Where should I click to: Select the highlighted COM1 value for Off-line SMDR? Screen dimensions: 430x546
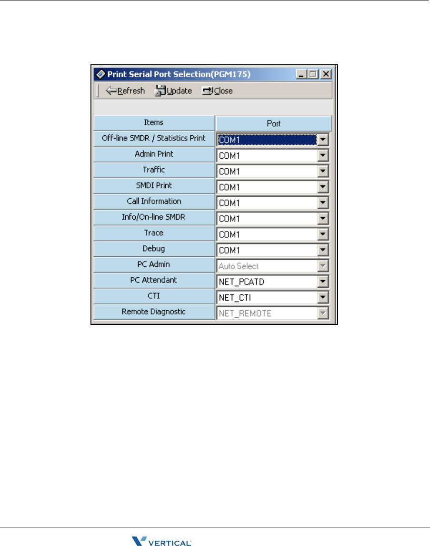[x=267, y=140]
